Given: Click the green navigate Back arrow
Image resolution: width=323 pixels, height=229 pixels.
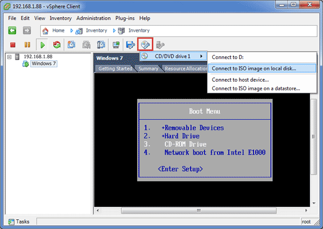Looking at the screenshot, I should [x=12, y=31].
